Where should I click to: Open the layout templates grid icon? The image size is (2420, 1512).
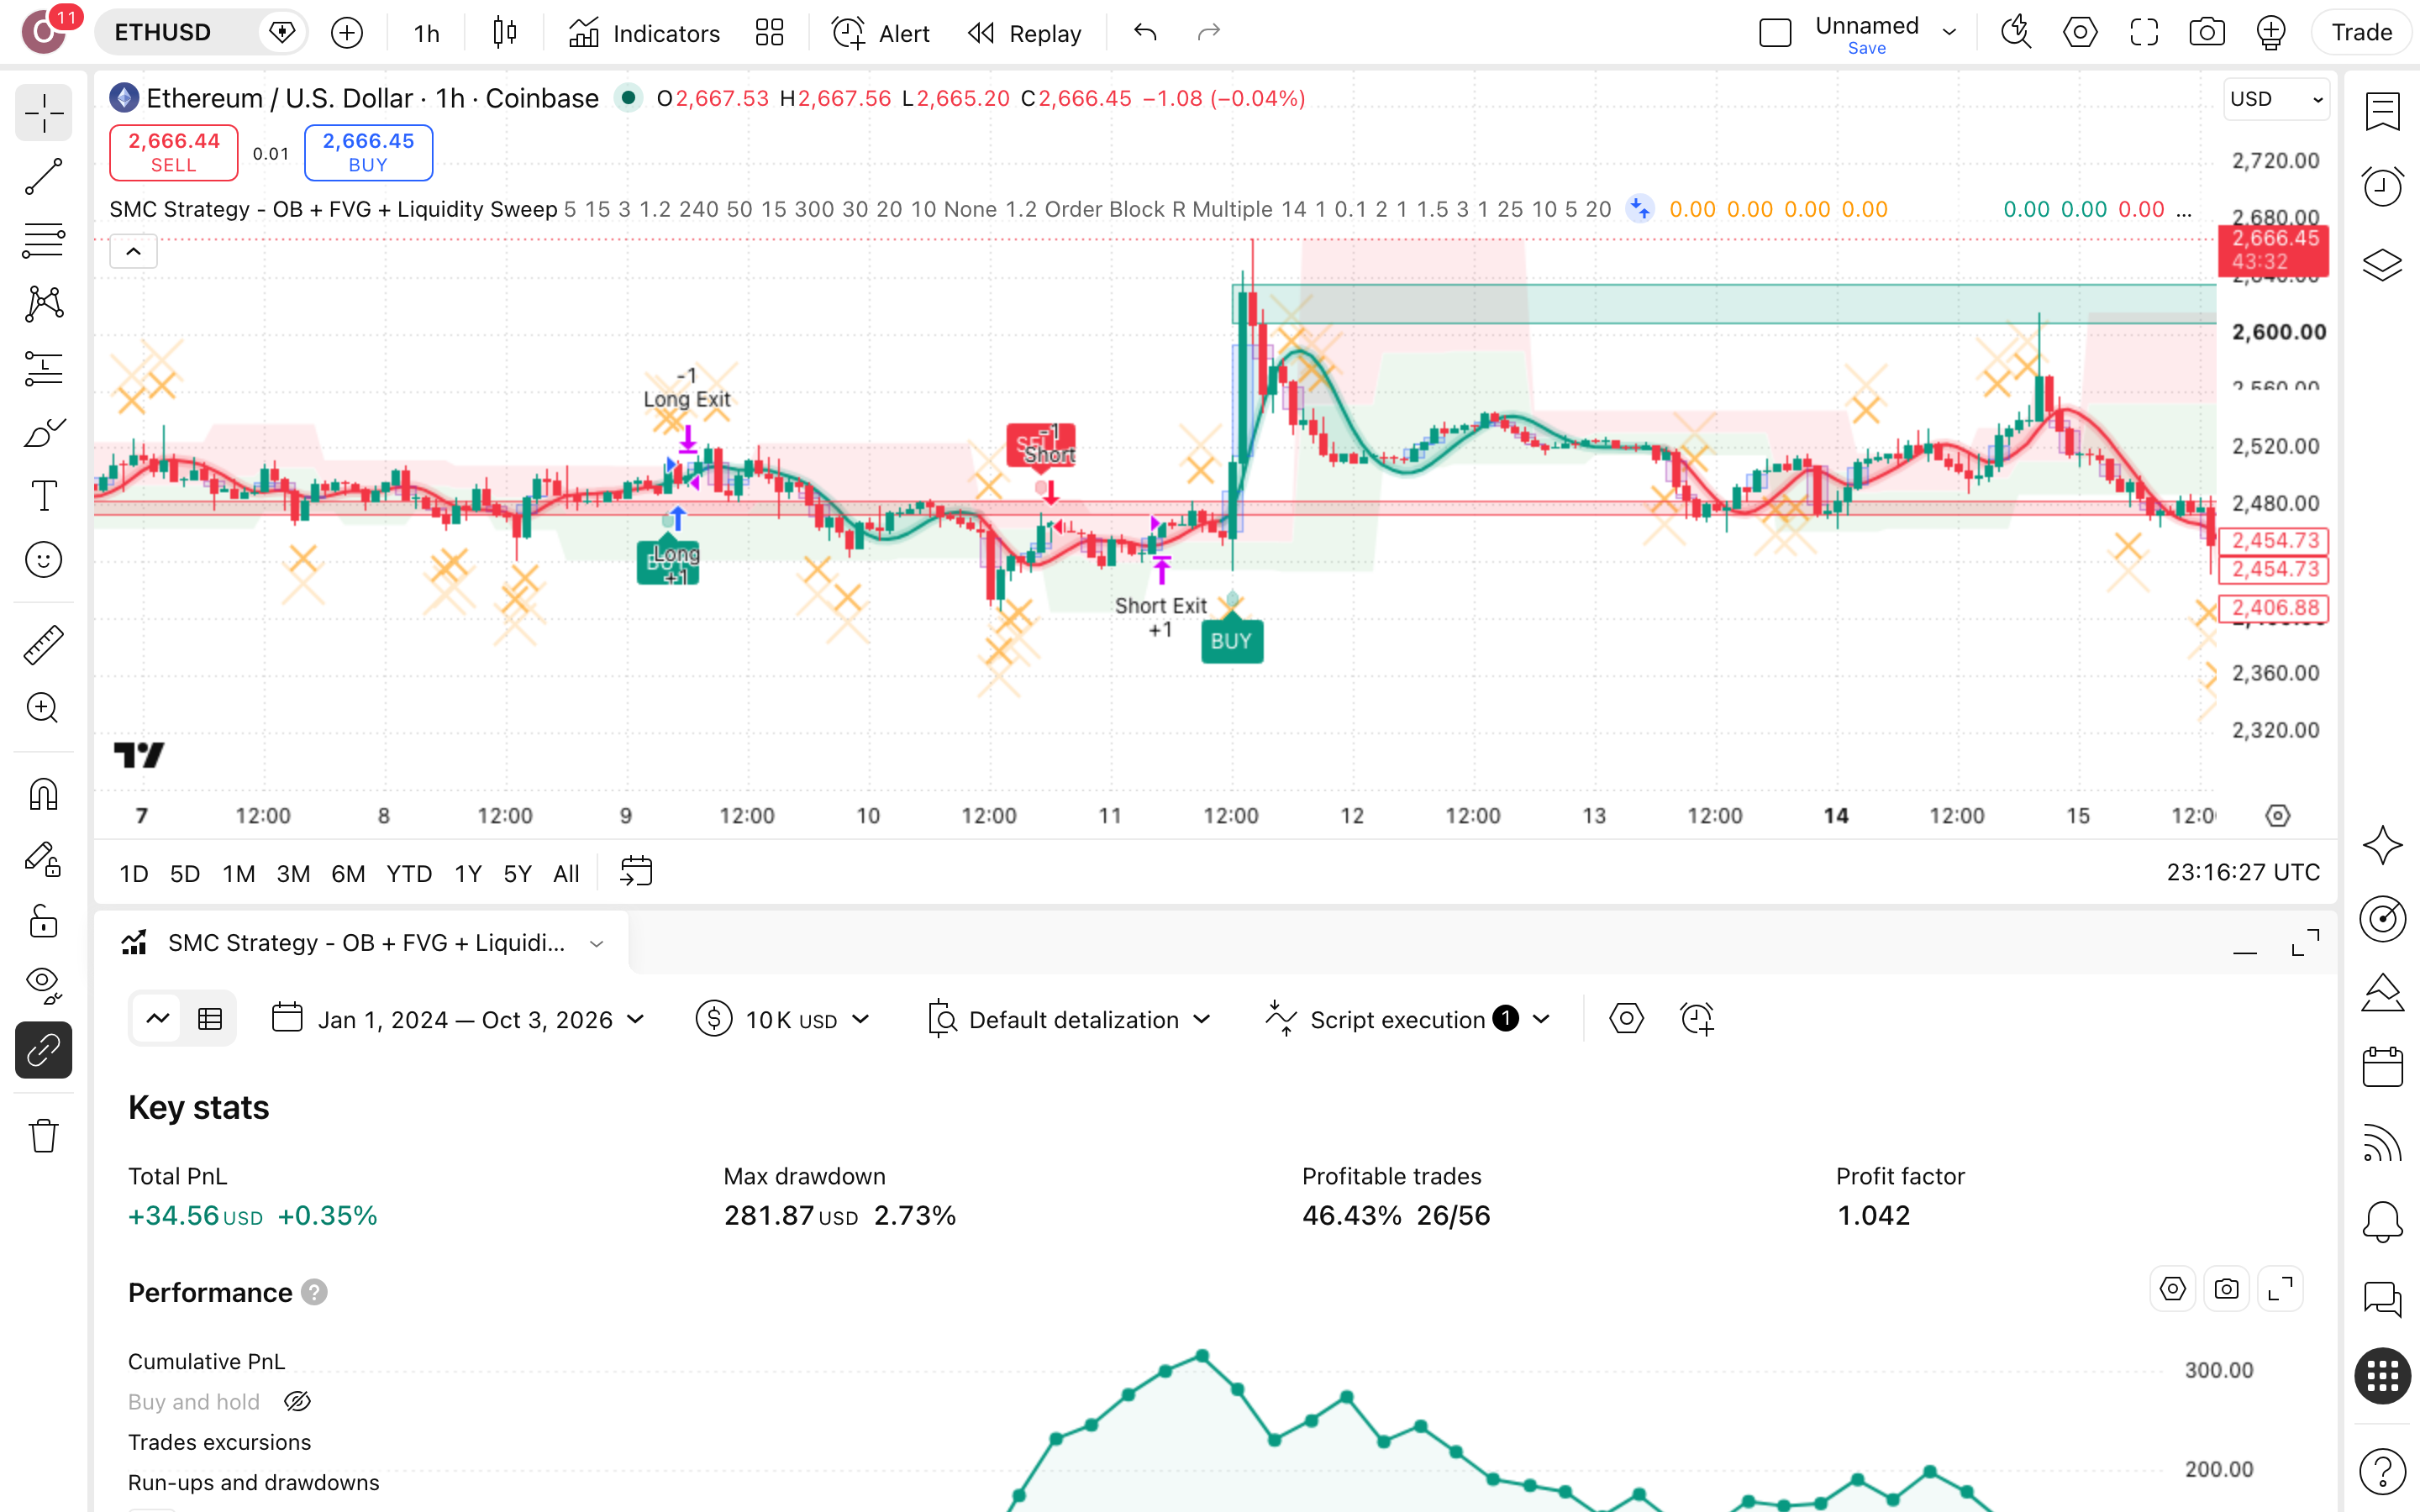(769, 33)
